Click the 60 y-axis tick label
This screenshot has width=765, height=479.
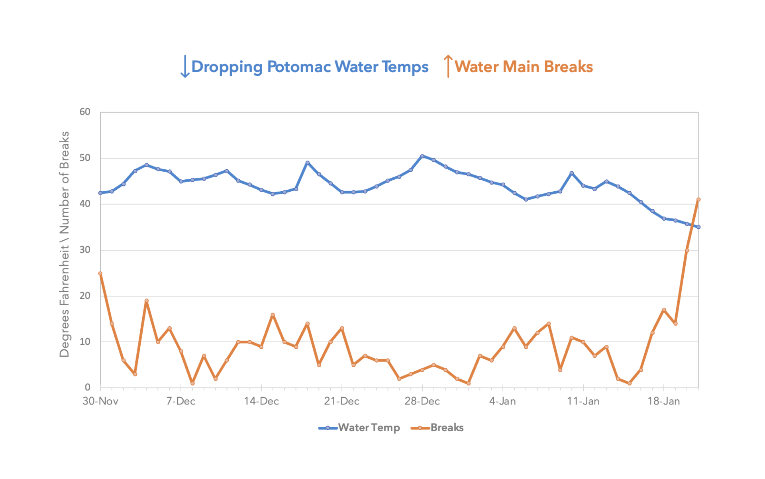(85, 112)
